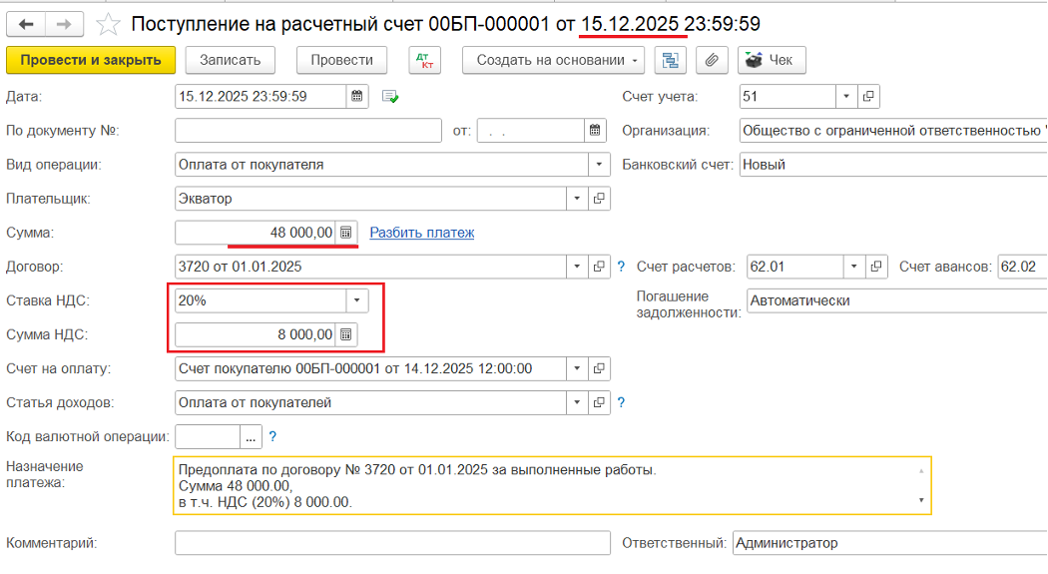1048x574 pixels.
Task: Expand the Договор dropdown list
Action: pos(577,267)
